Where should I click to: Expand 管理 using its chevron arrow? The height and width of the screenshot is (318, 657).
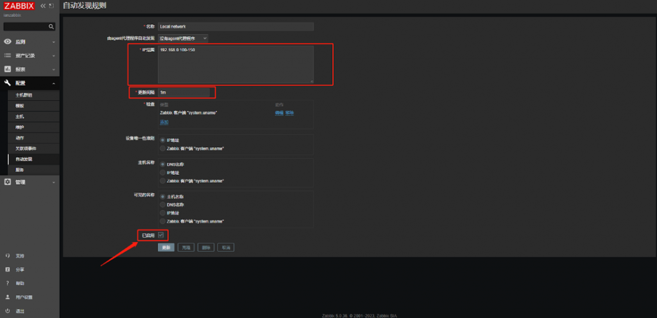coord(54,182)
